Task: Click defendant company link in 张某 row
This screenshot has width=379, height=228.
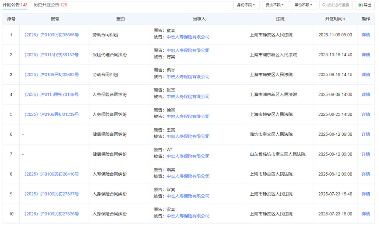Action: [188, 96]
